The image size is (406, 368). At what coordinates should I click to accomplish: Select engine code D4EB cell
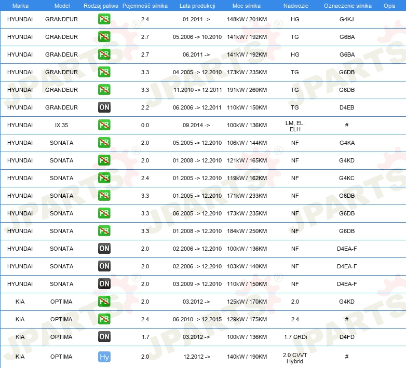(x=347, y=107)
